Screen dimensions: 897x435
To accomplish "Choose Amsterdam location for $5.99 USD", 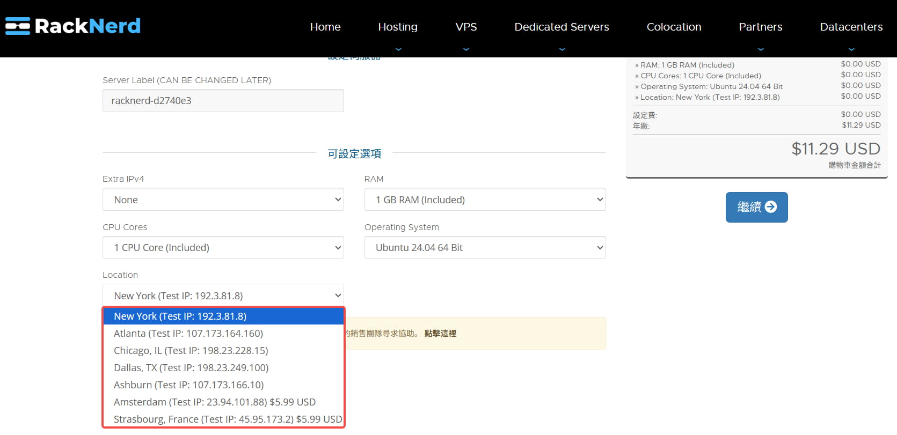I will tap(214, 402).
